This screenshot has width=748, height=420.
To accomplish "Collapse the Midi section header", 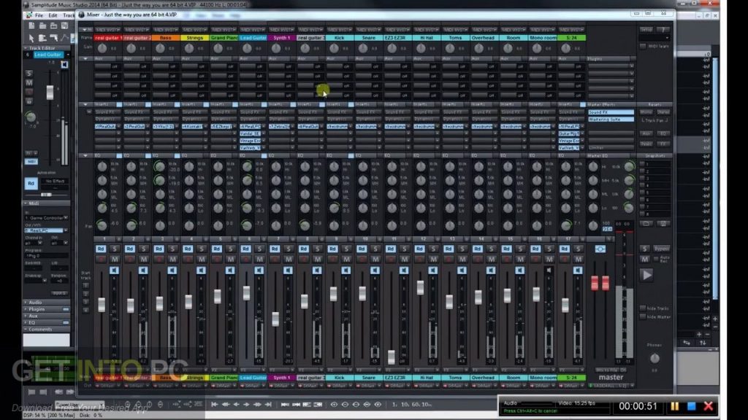I will (x=46, y=203).
